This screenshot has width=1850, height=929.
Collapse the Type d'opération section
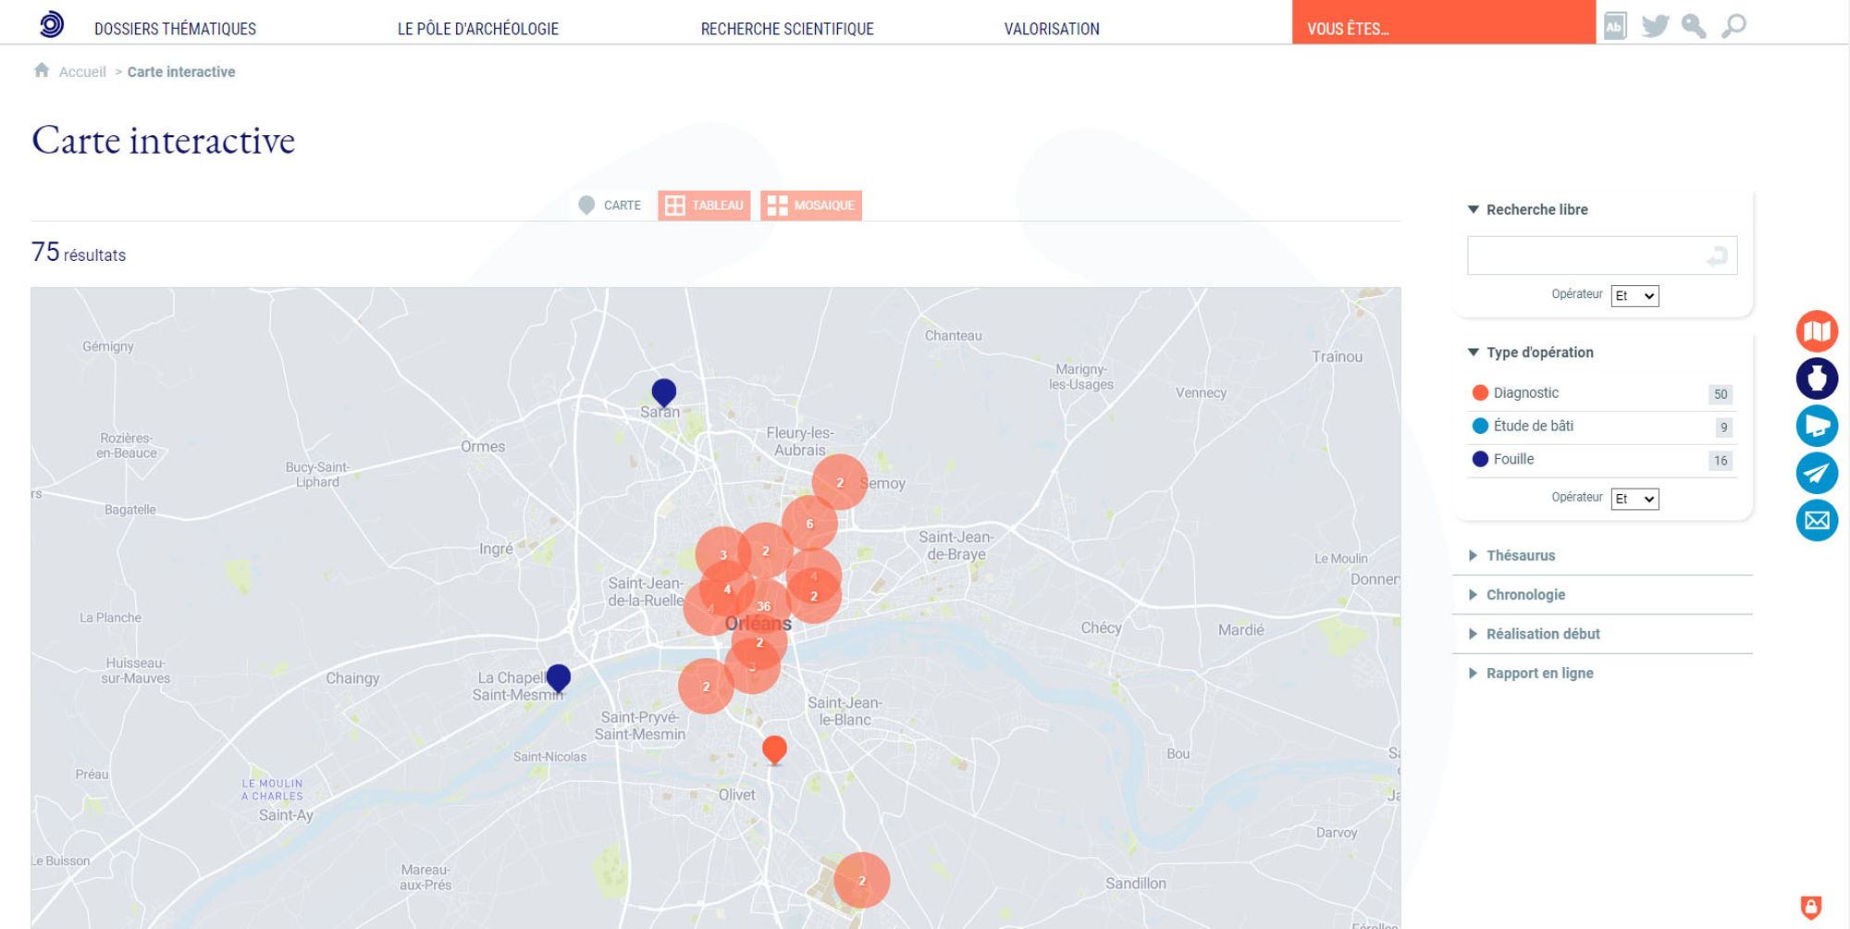[1531, 353]
